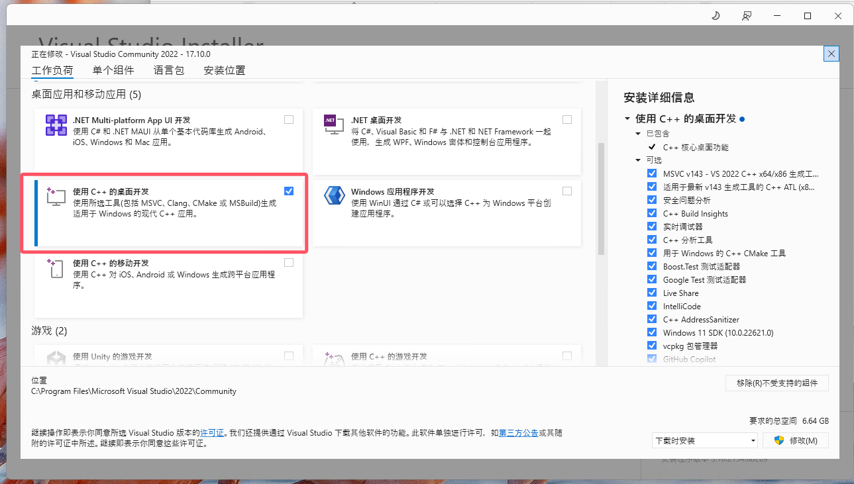
Task: Select the Windows 应用程序开发 card title
Action: [x=392, y=191]
